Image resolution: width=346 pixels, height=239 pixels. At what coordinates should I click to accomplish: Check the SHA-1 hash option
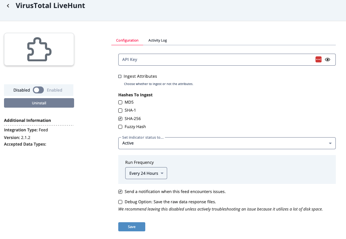[120, 111]
